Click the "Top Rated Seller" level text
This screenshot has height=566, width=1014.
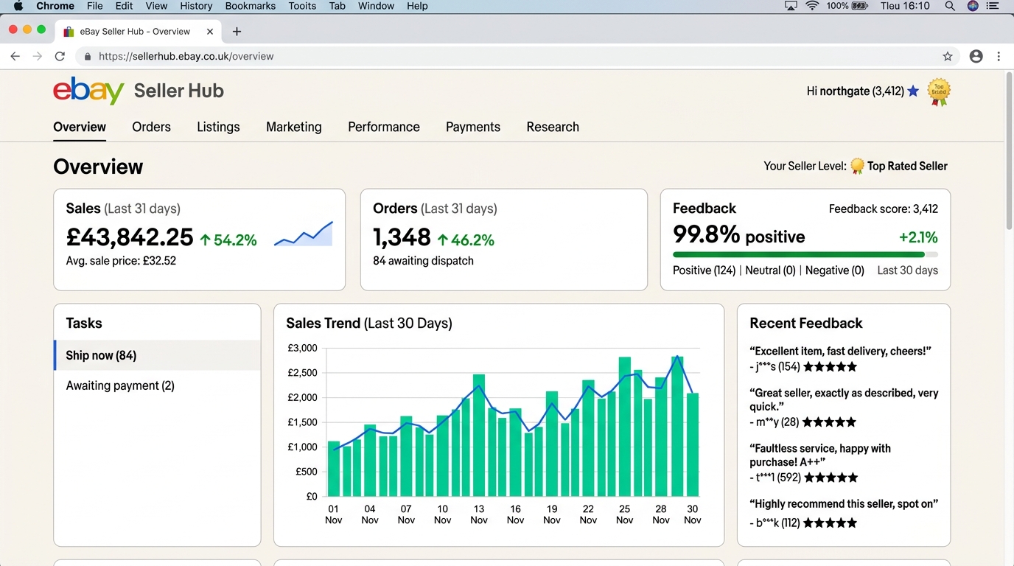(x=907, y=166)
